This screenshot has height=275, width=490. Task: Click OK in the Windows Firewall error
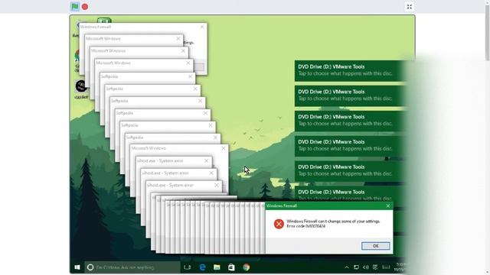click(376, 246)
